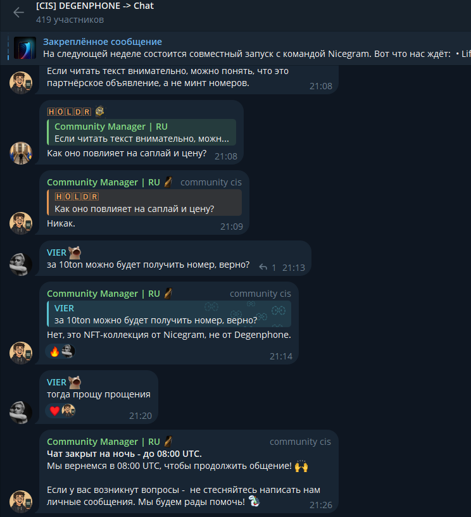
Task: Open the DEGENPHONE chat title header
Action: [x=95, y=6]
